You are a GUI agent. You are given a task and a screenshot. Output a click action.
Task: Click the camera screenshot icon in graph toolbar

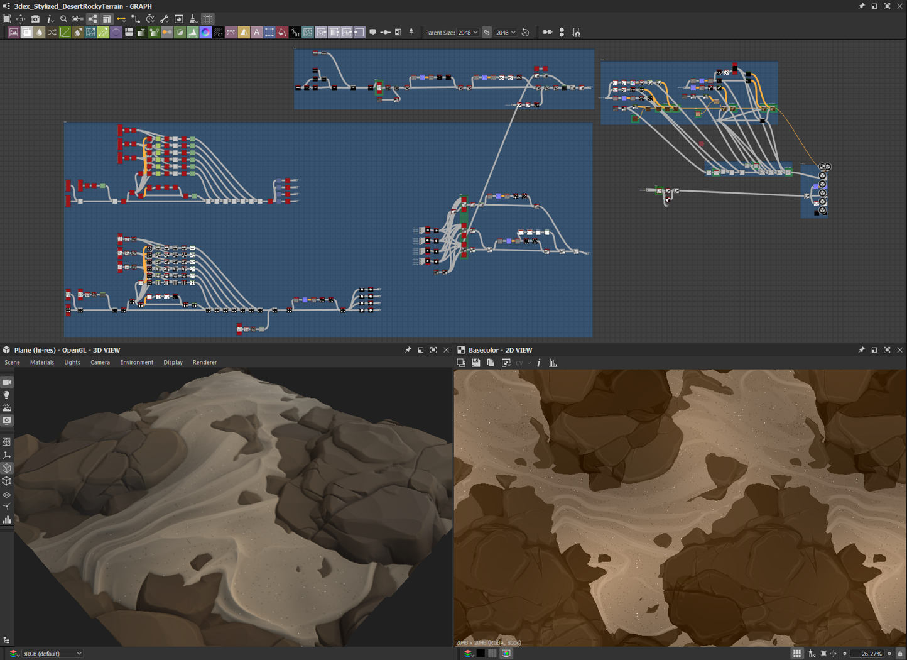(35, 19)
